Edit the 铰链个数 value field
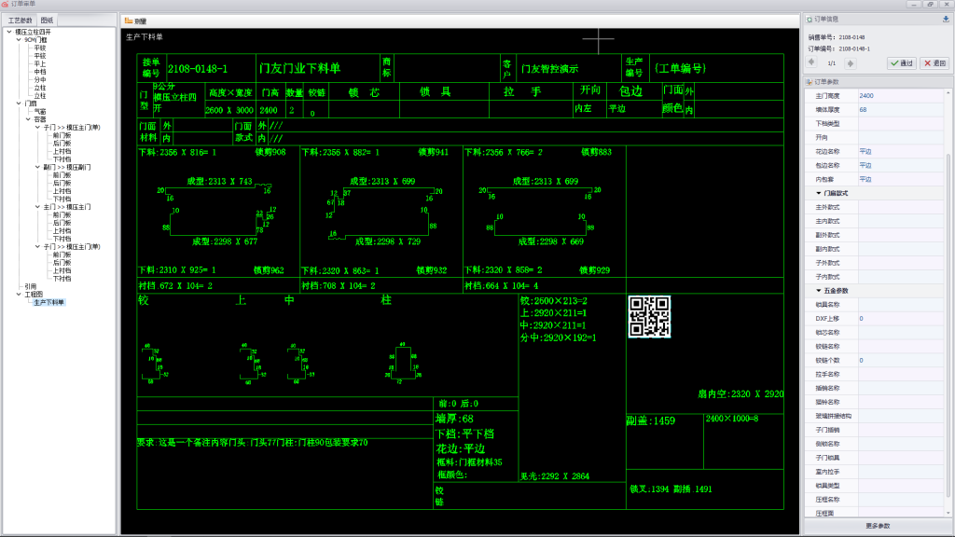This screenshot has height=537, width=955. [902, 361]
